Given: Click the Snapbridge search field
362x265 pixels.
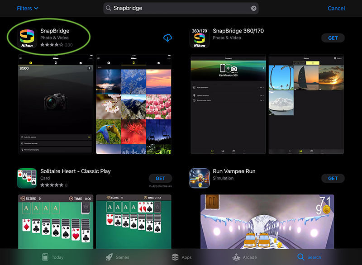Looking at the screenshot, I should (181, 8).
